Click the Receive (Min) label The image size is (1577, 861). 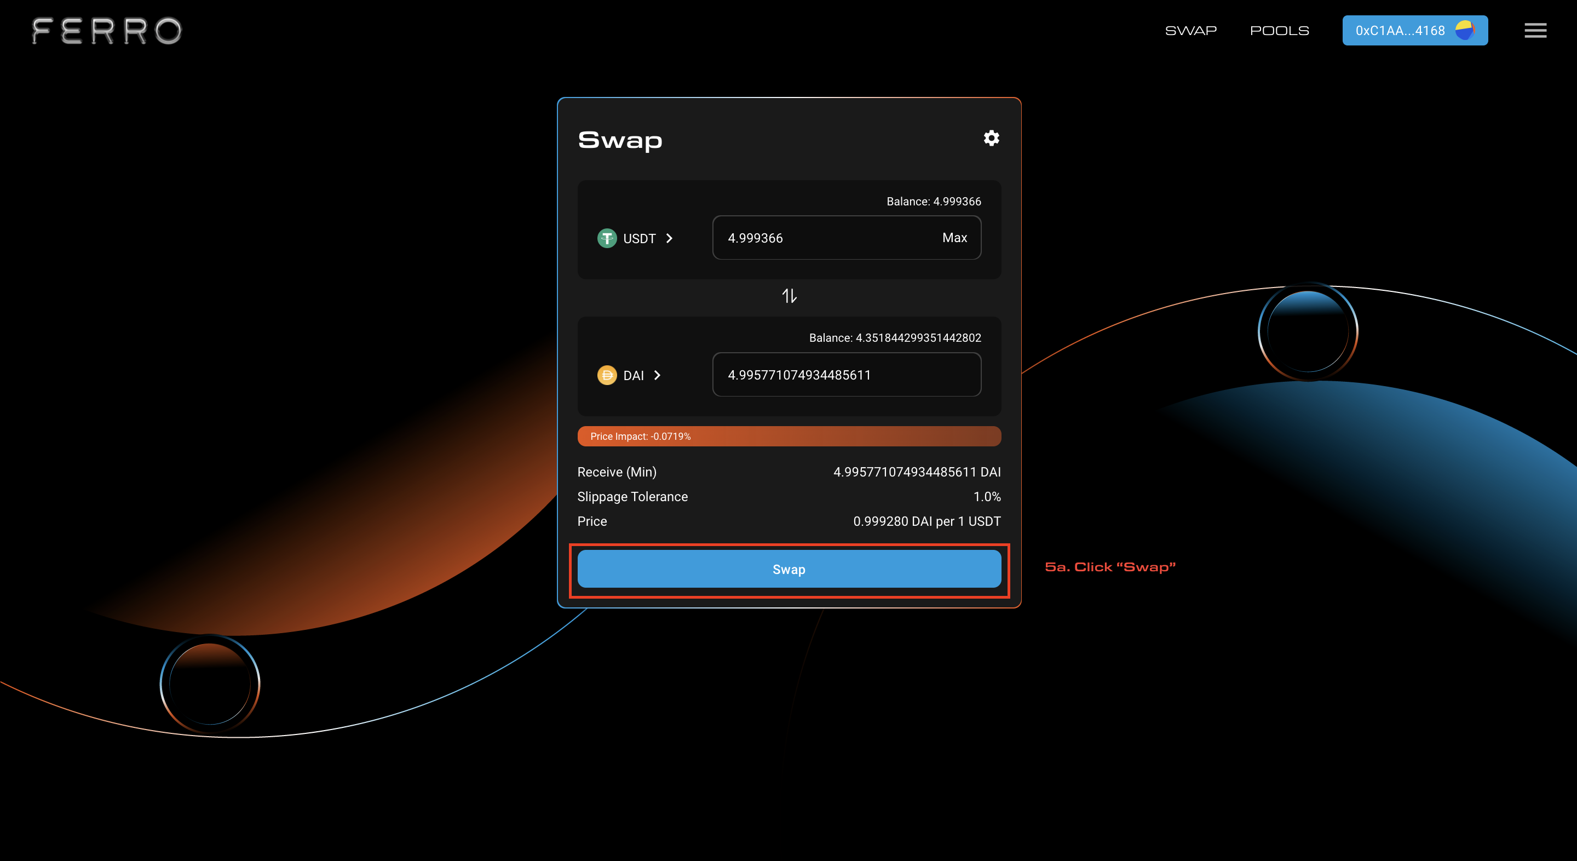click(617, 472)
